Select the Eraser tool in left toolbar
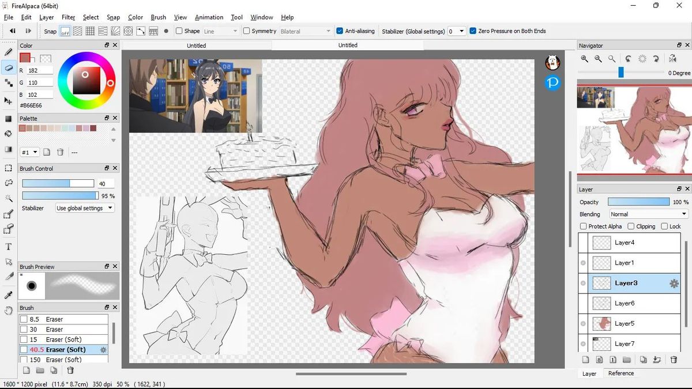The height and width of the screenshot is (389, 692). pos(8,68)
